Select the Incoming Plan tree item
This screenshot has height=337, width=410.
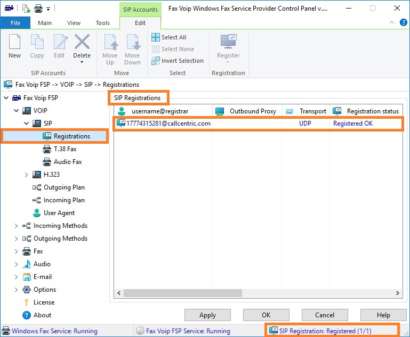[x=59, y=200]
